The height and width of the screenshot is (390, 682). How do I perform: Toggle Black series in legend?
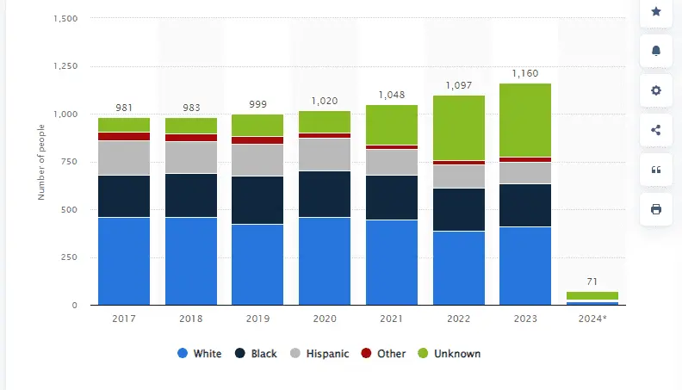tap(256, 354)
